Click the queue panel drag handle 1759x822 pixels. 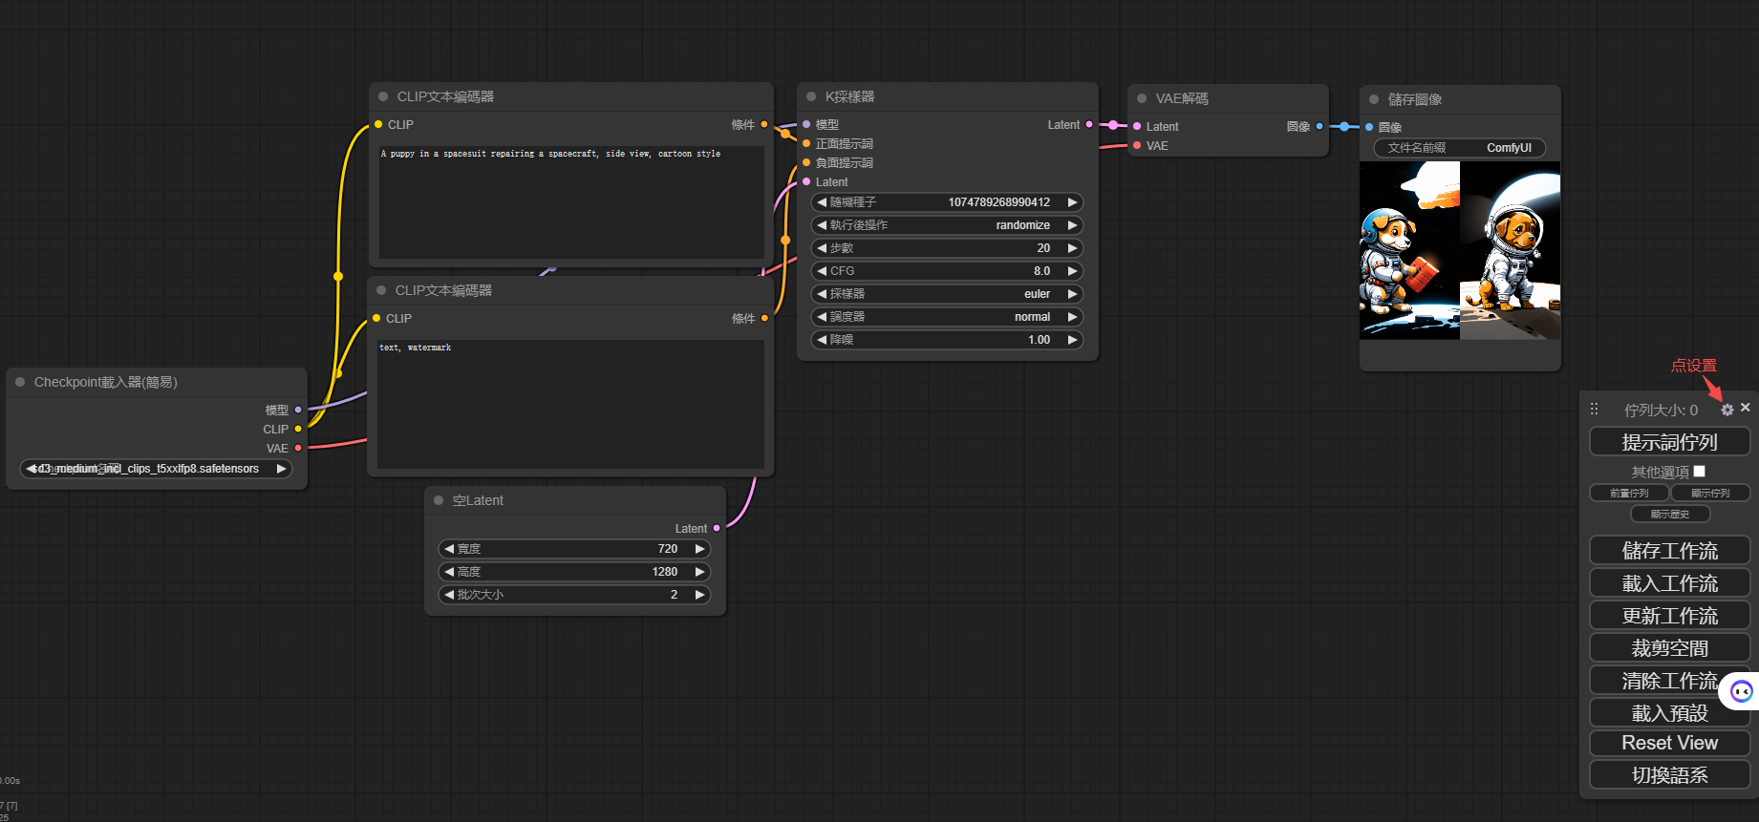pyautogui.click(x=1594, y=410)
